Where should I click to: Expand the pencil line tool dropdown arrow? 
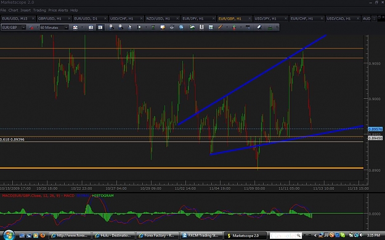(x=227, y=28)
